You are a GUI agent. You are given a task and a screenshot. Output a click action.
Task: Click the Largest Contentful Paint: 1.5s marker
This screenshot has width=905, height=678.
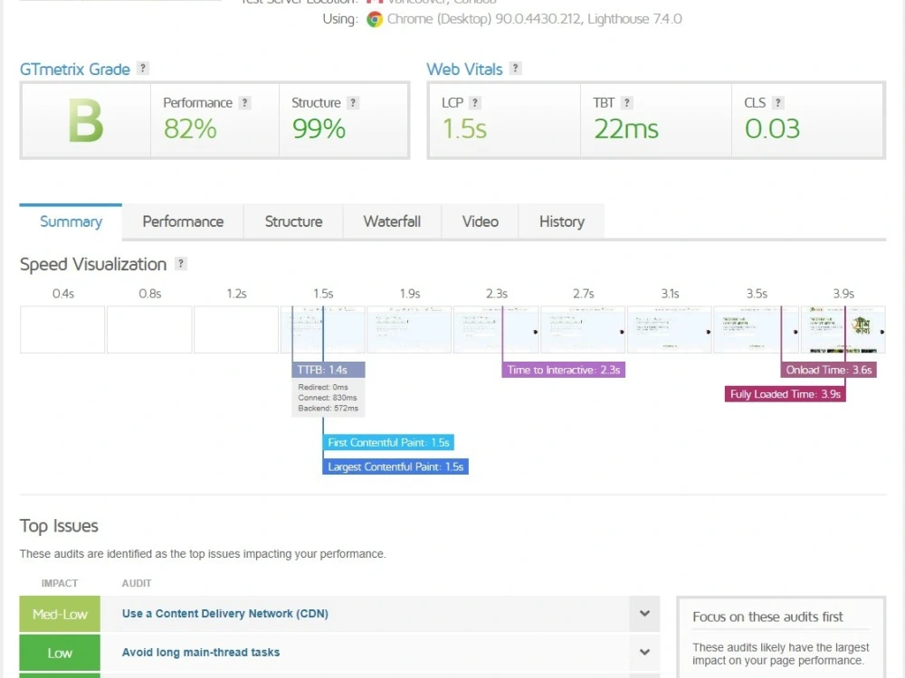click(395, 466)
